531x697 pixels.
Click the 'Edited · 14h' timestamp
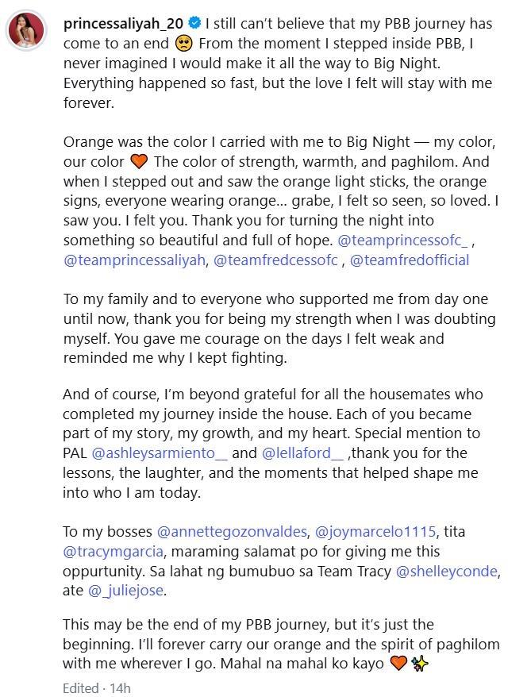pos(97,687)
